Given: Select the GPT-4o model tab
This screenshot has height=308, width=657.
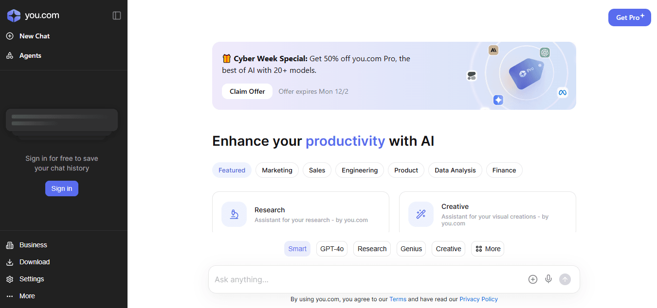Looking at the screenshot, I should tap(331, 248).
